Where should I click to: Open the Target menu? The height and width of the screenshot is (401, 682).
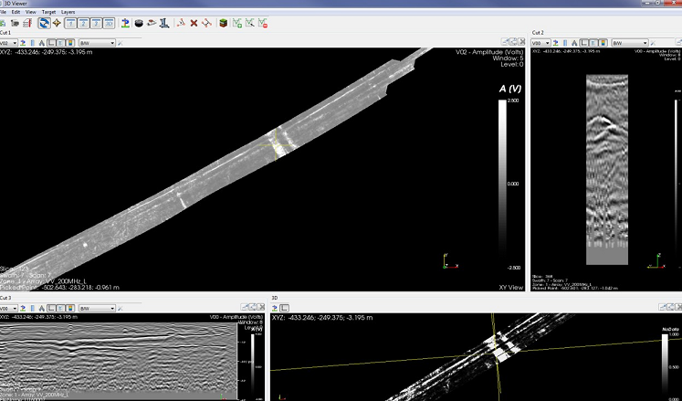47,12
